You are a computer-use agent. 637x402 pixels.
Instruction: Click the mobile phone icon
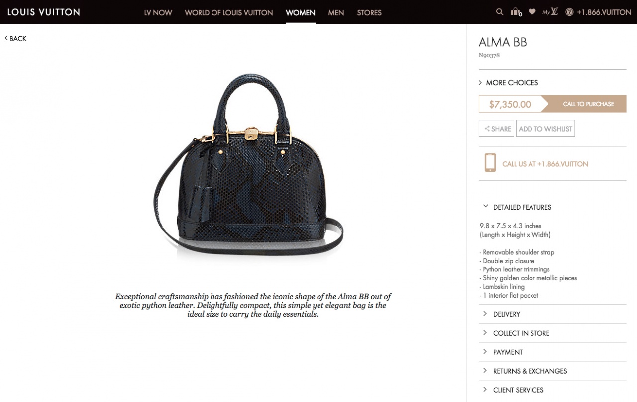tap(490, 163)
